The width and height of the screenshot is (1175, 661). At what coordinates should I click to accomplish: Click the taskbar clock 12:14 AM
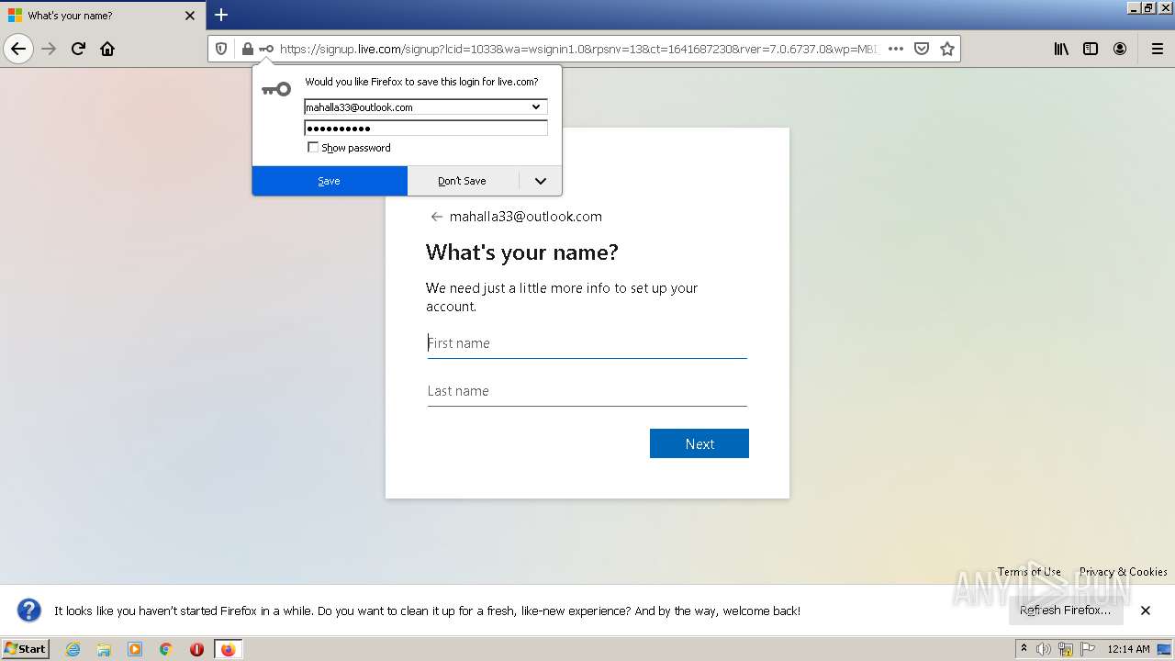click(1128, 649)
